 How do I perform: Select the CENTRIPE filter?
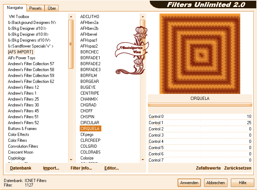coord(89,93)
